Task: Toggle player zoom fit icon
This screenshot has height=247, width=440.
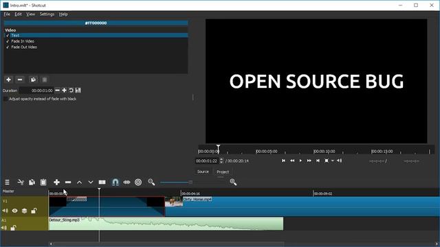Action: coord(327,161)
